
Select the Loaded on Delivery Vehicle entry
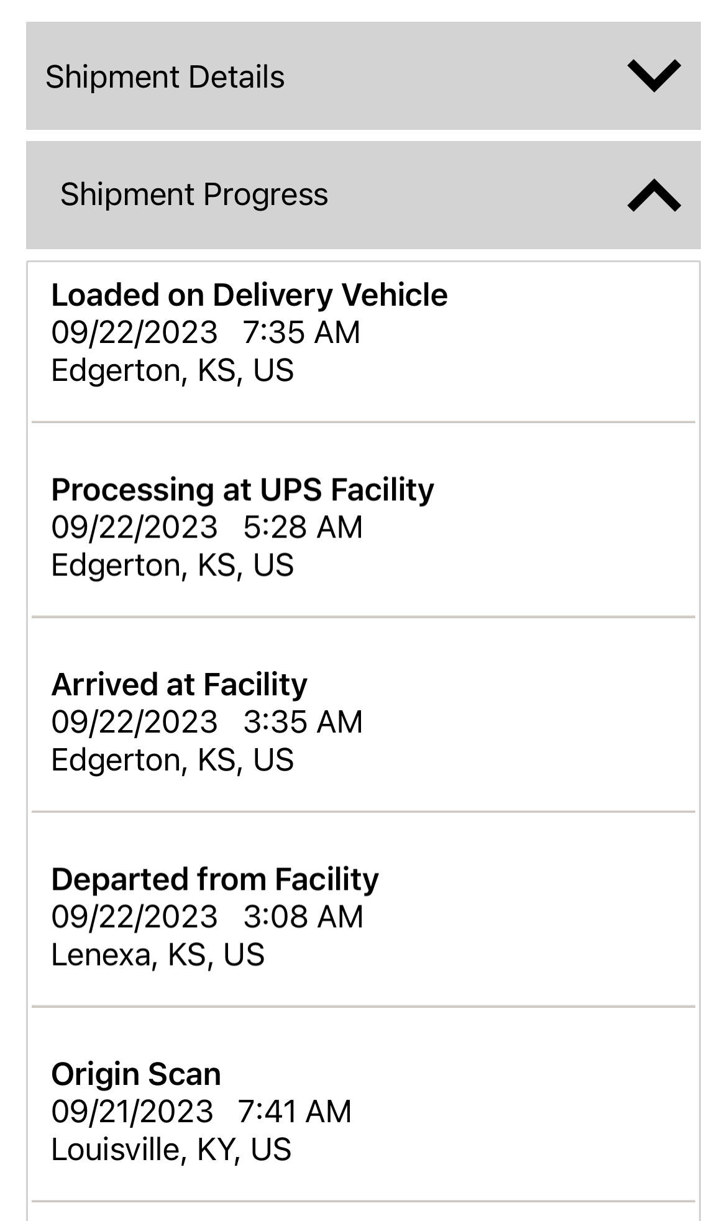(x=249, y=295)
